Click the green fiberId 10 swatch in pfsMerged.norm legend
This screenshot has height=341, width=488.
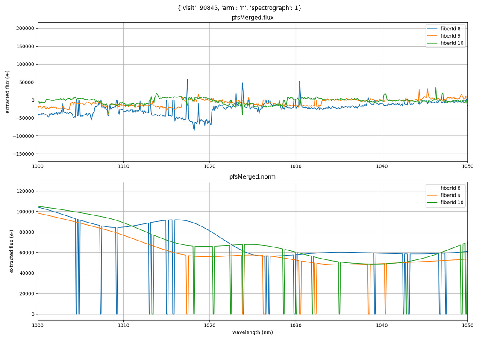(433, 203)
